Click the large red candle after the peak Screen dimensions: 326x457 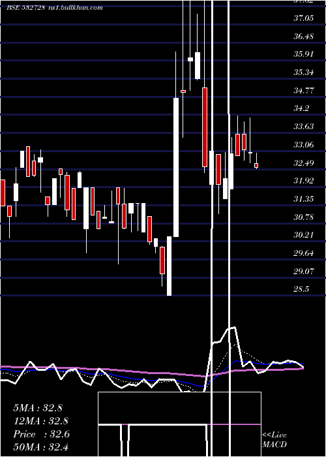(205, 127)
